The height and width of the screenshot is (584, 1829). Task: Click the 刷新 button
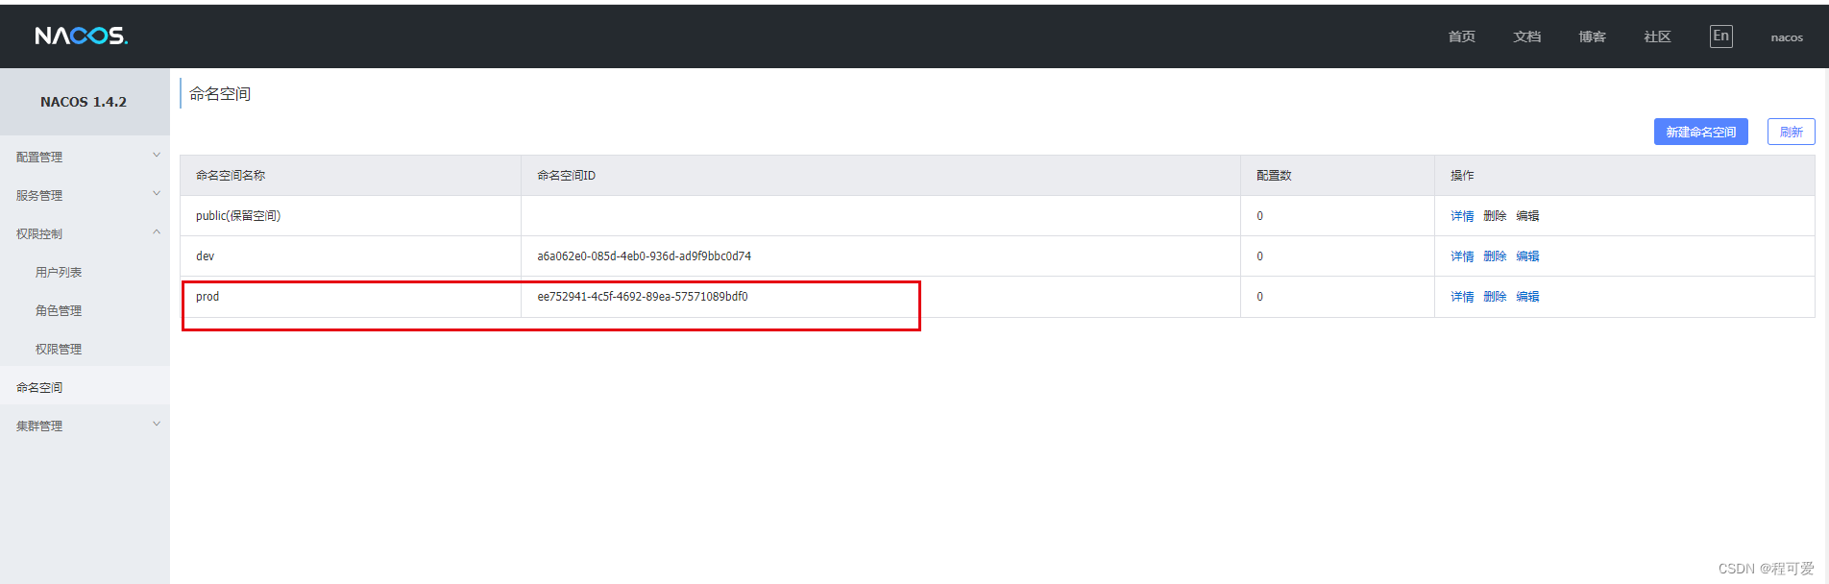pyautogui.click(x=1791, y=132)
